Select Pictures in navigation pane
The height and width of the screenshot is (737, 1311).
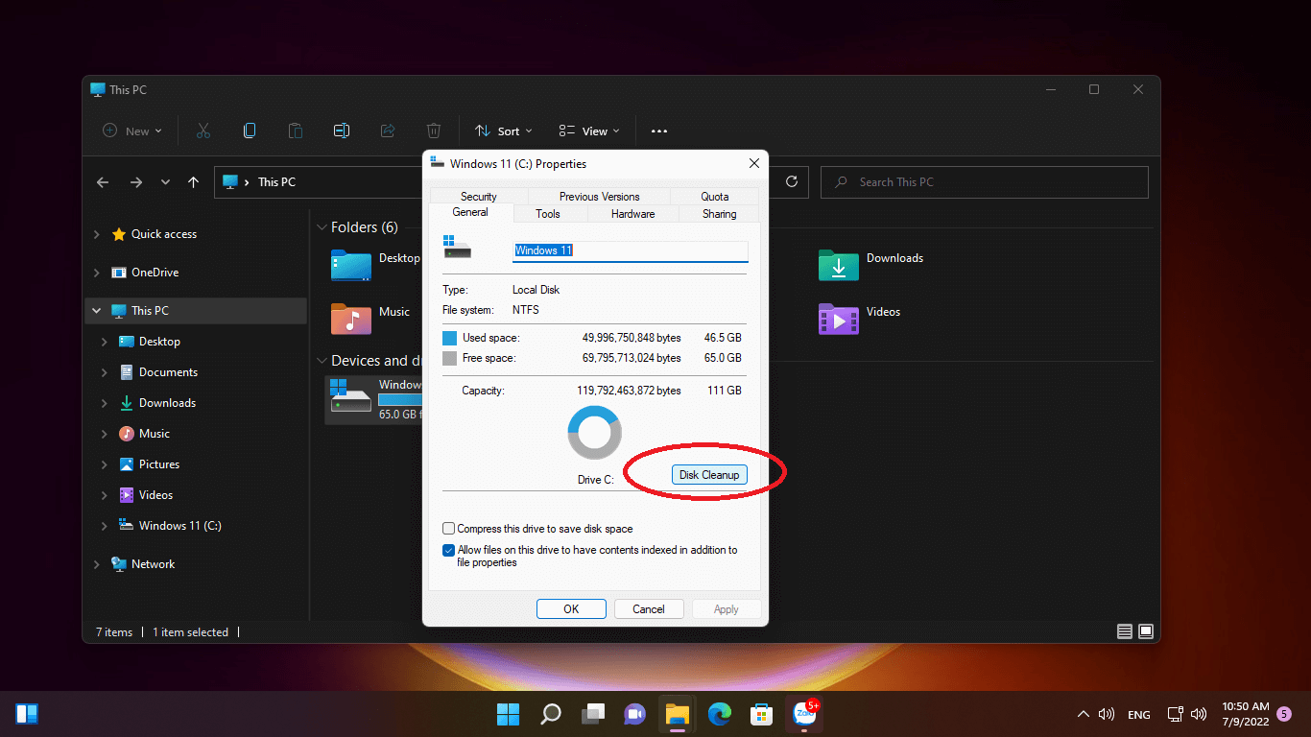pyautogui.click(x=159, y=464)
